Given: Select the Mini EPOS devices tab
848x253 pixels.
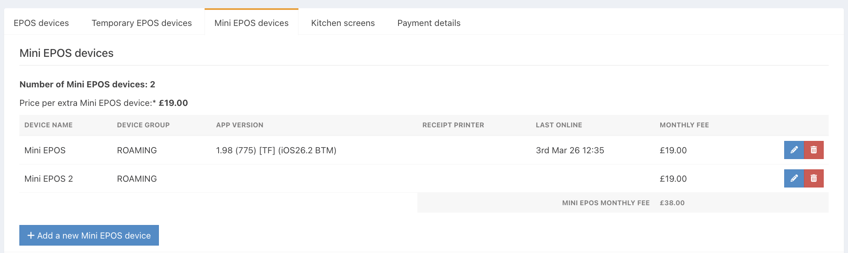Looking at the screenshot, I should (251, 23).
